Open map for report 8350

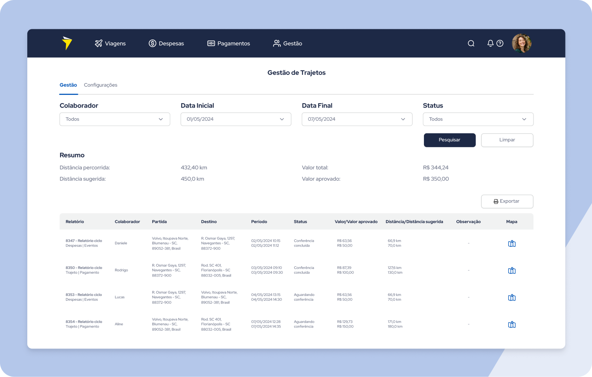point(512,271)
